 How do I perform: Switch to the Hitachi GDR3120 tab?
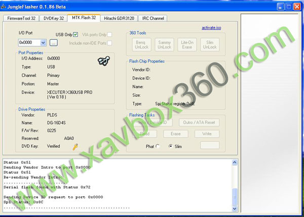[x=119, y=18]
